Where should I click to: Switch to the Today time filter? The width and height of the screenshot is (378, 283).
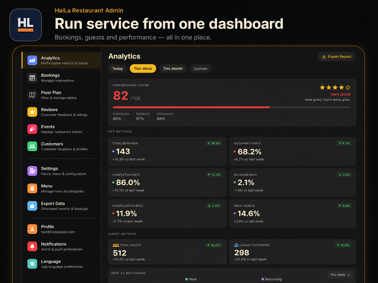pyautogui.click(x=117, y=69)
